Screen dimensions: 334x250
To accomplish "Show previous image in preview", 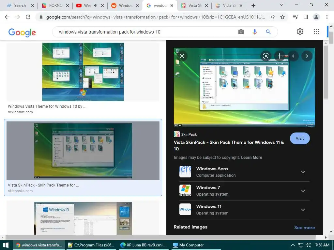I will 293,56.
